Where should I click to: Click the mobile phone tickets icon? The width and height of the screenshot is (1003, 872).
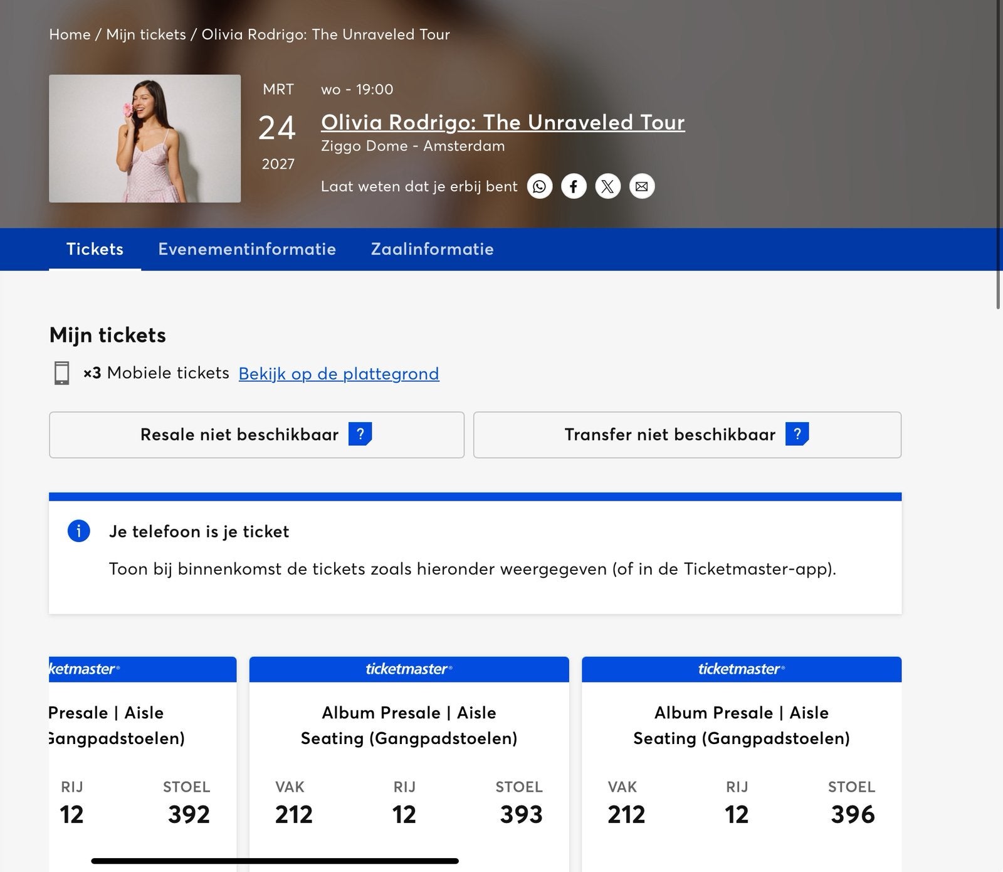pos(61,373)
